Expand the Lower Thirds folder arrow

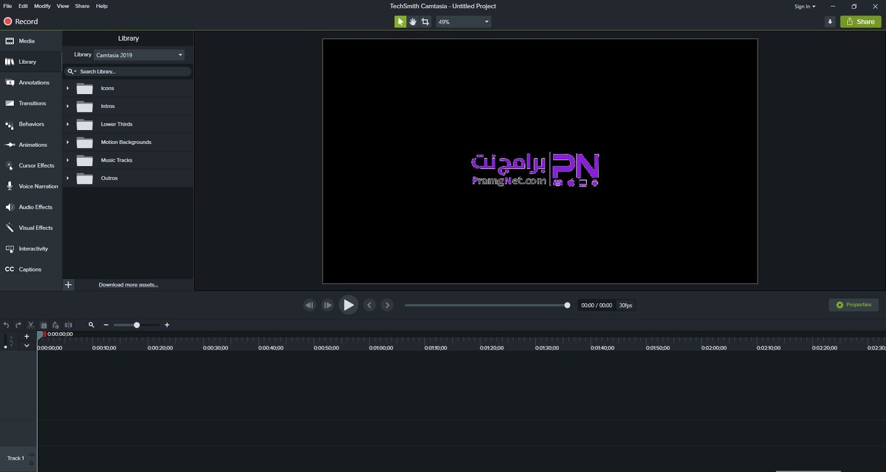(68, 124)
